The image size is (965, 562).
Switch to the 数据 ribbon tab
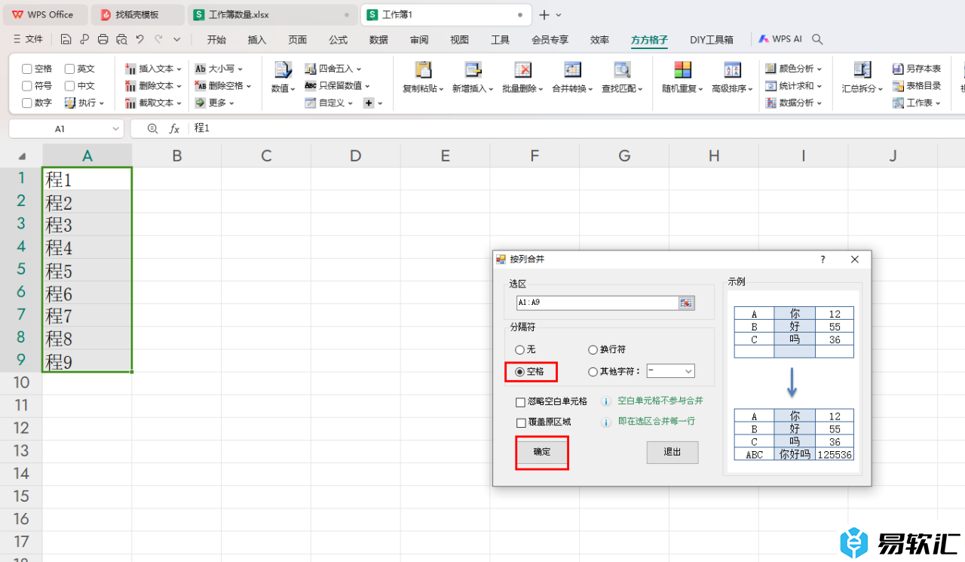pos(378,40)
